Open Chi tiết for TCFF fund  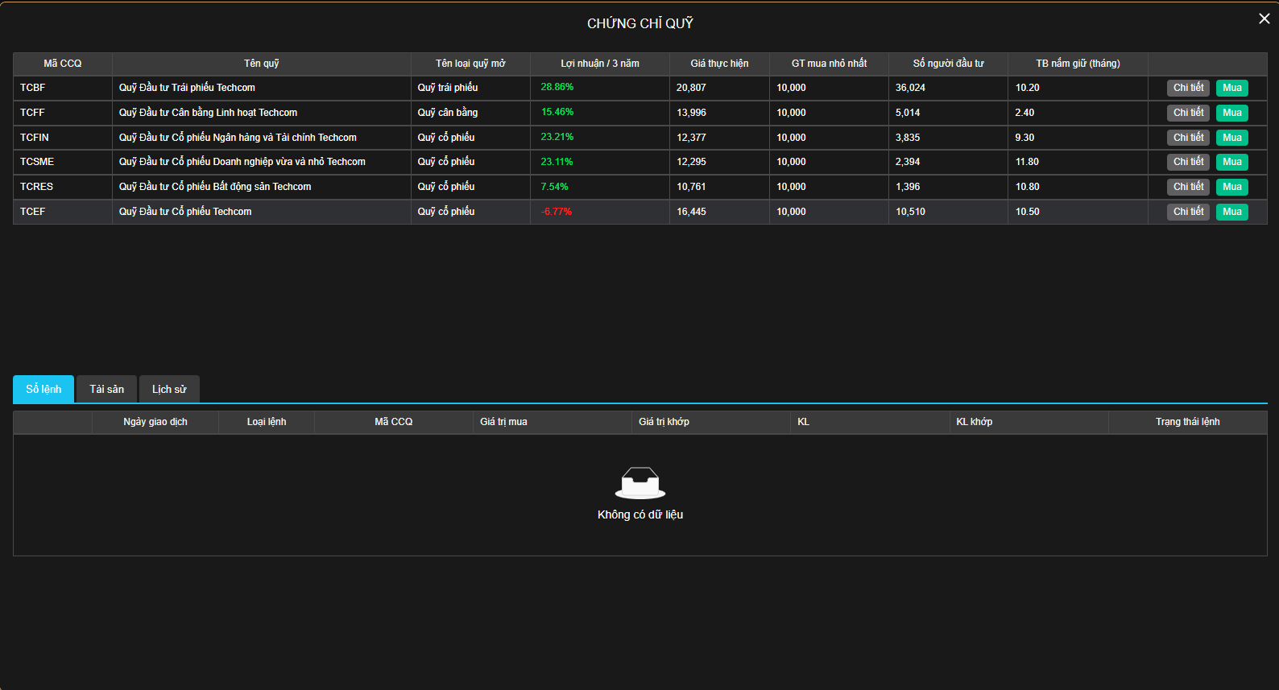tap(1188, 113)
